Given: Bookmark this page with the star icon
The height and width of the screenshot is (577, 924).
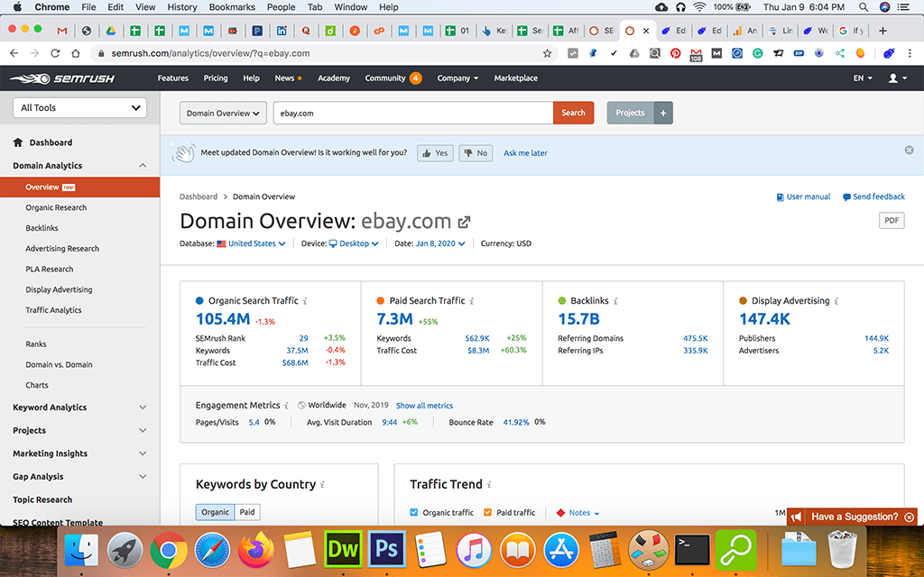Looking at the screenshot, I should coord(547,53).
